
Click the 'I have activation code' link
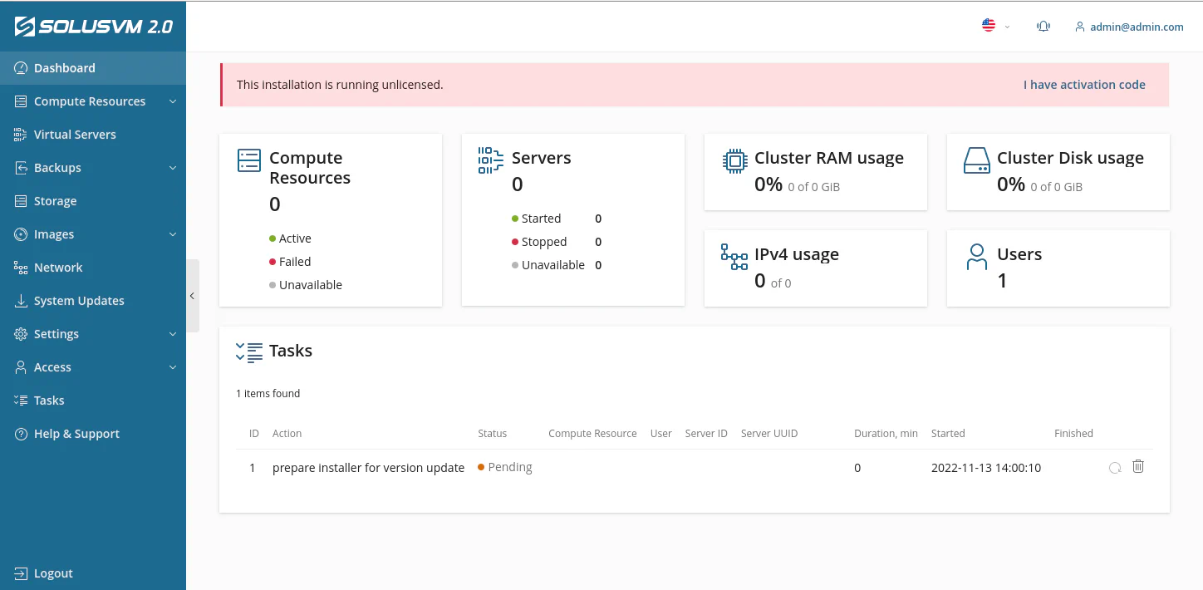tap(1084, 84)
